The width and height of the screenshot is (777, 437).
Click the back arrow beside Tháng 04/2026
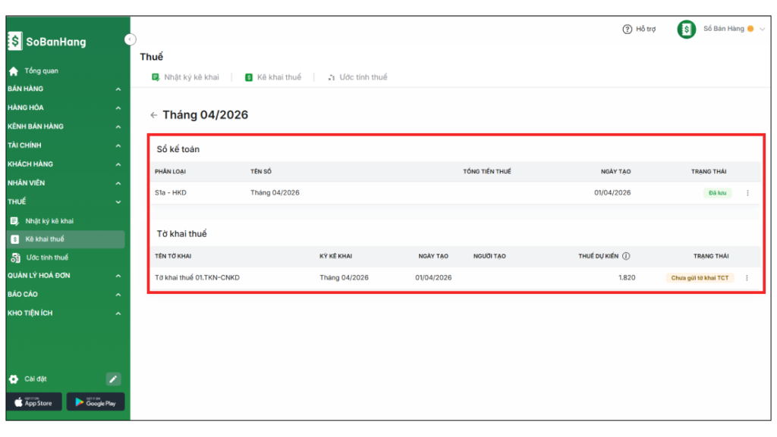[x=153, y=115]
